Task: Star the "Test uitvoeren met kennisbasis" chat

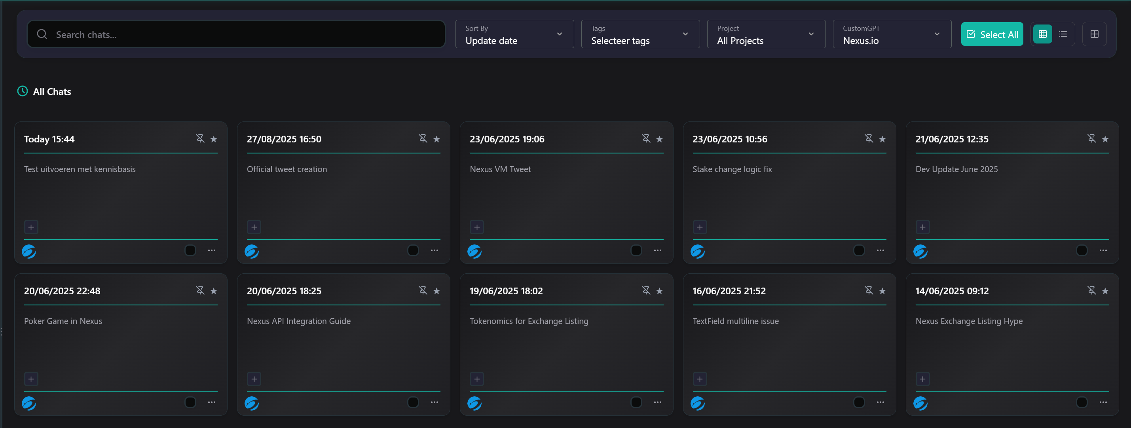Action: coord(214,139)
